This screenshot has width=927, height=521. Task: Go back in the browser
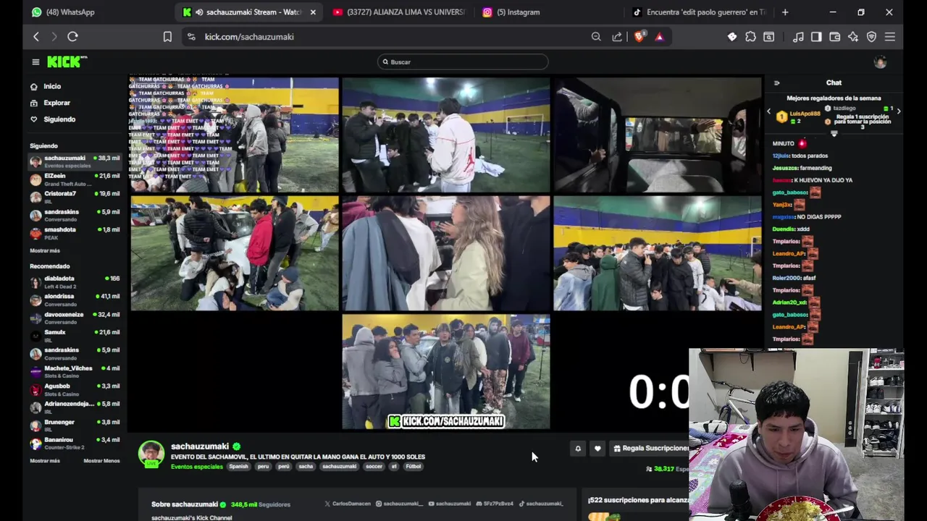tap(36, 36)
